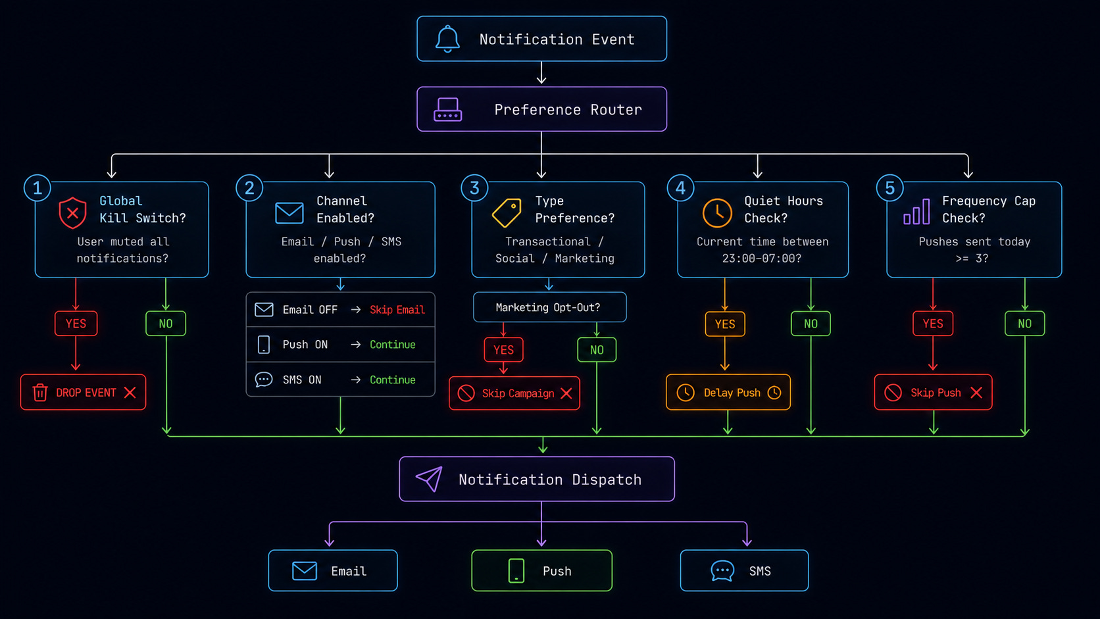The height and width of the screenshot is (619, 1100).
Task: Click the YES label under Global Kill Switch
Action: coord(76,324)
